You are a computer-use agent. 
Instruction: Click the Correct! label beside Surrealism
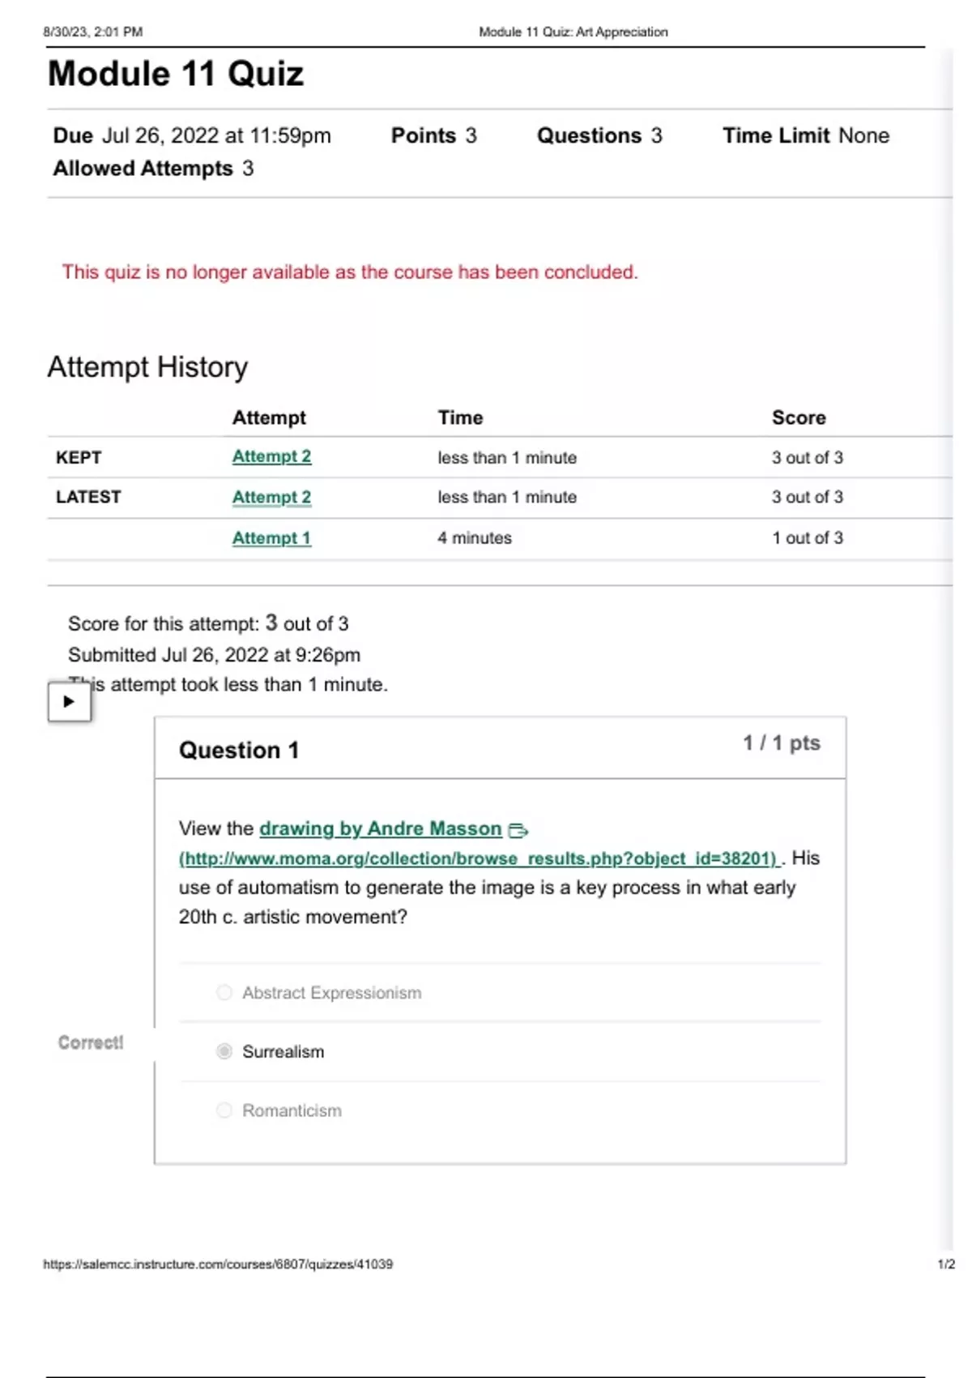[91, 1042]
